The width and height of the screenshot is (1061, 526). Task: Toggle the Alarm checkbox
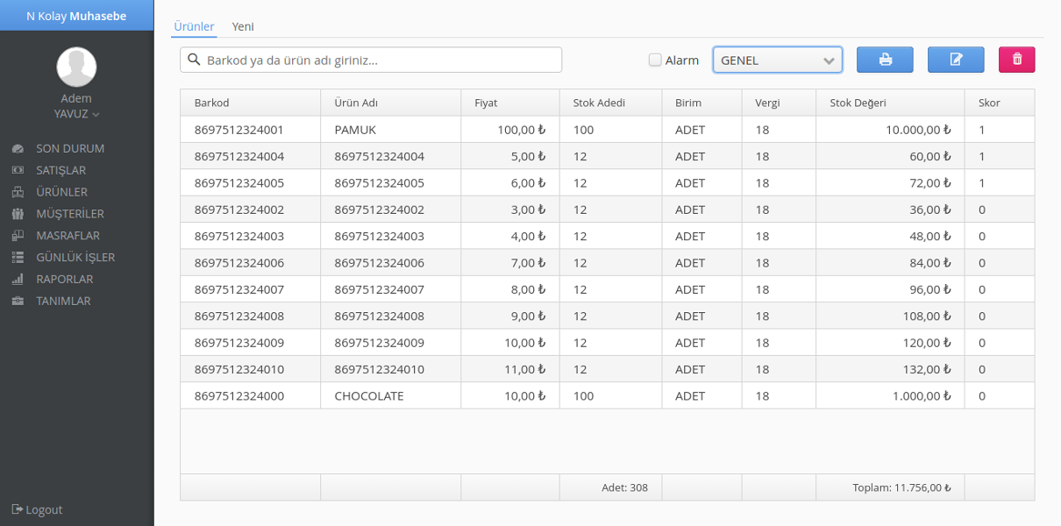(x=655, y=60)
